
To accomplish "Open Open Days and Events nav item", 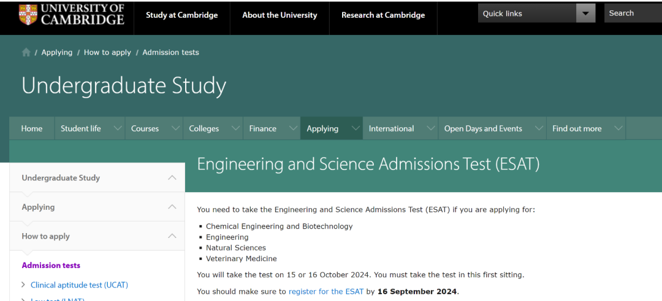I will click(x=483, y=128).
